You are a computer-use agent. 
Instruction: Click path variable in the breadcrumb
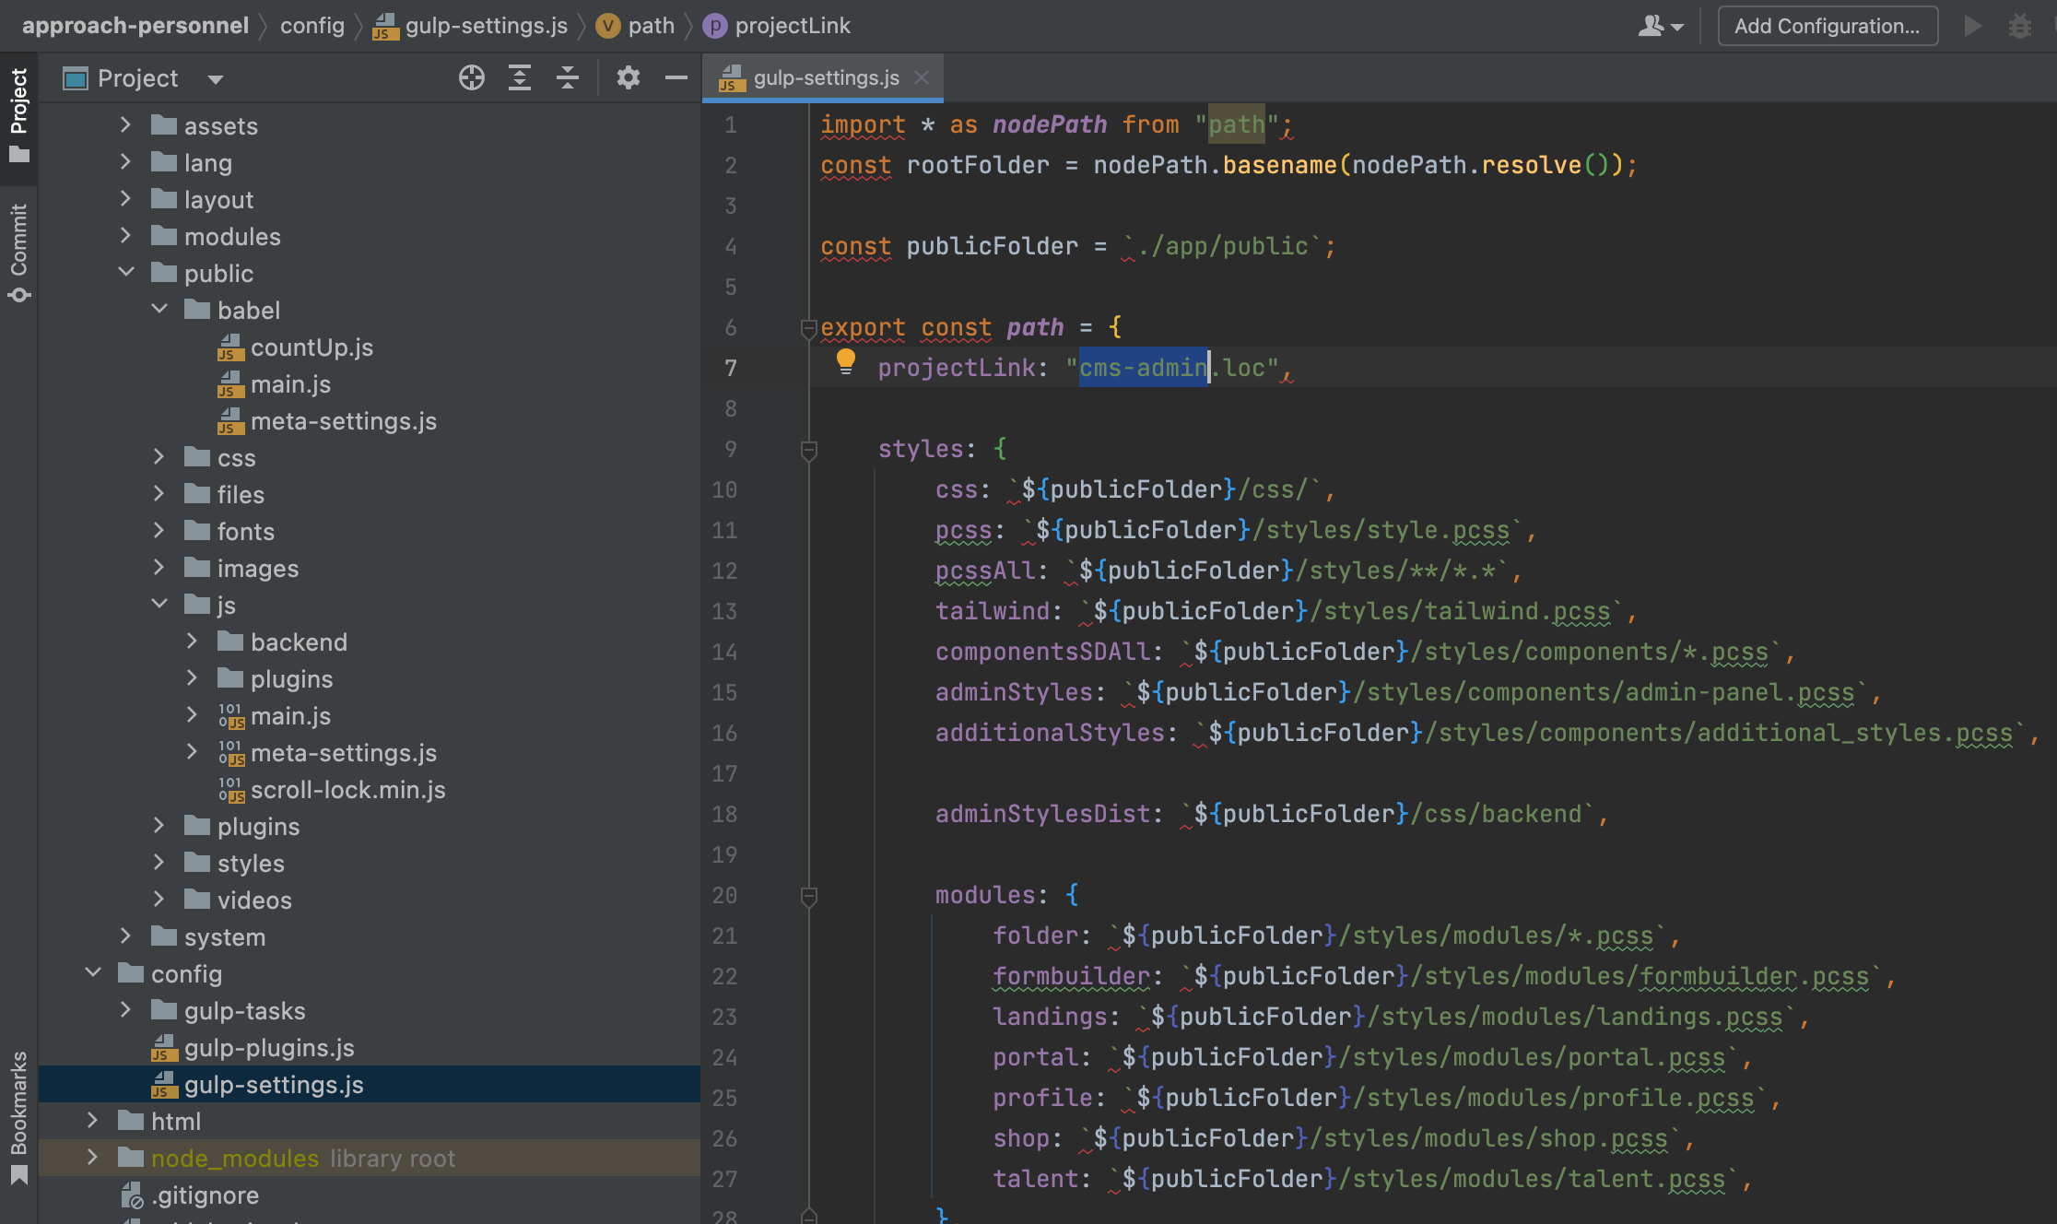[x=635, y=26]
